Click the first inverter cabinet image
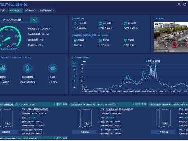 click(x=7, y=118)
